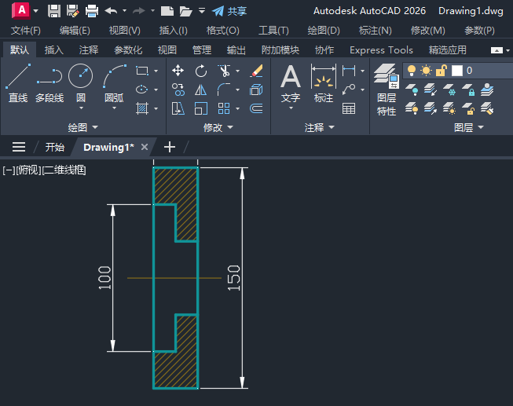513x406 pixels.
Task: Click the Layer Off tool icon
Action: coord(412,90)
